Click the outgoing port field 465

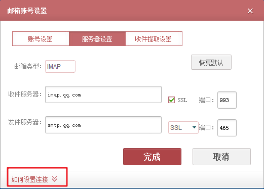point(227,128)
